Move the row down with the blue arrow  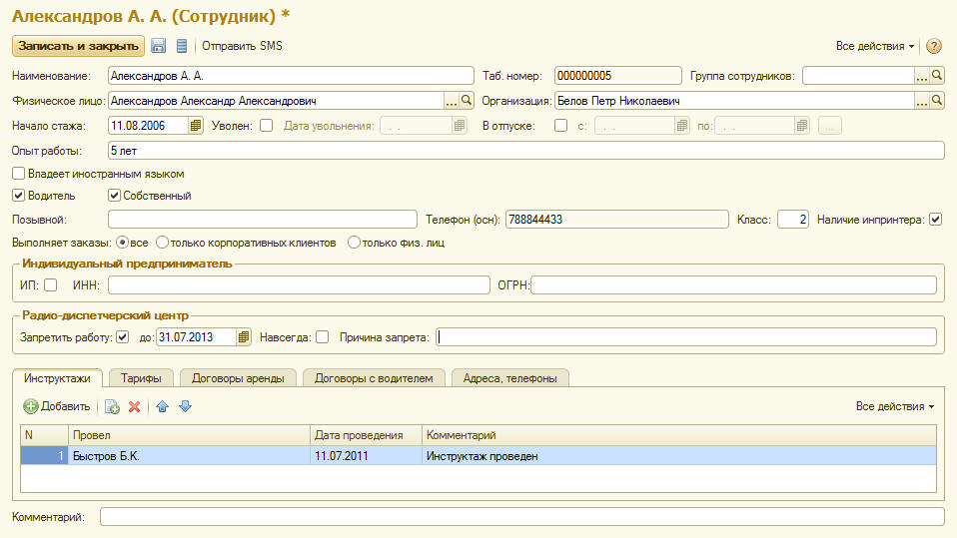pyautogui.click(x=184, y=406)
